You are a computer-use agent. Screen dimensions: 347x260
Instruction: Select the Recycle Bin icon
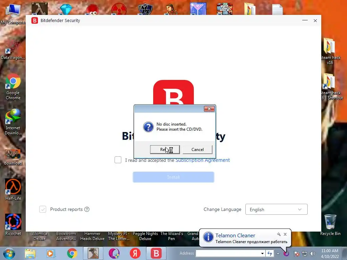click(x=330, y=225)
